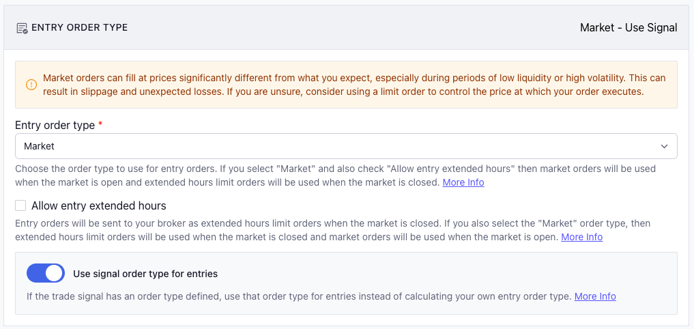This screenshot has width=694, height=329.
Task: Open More Info link for signal order type
Action: coord(595,296)
